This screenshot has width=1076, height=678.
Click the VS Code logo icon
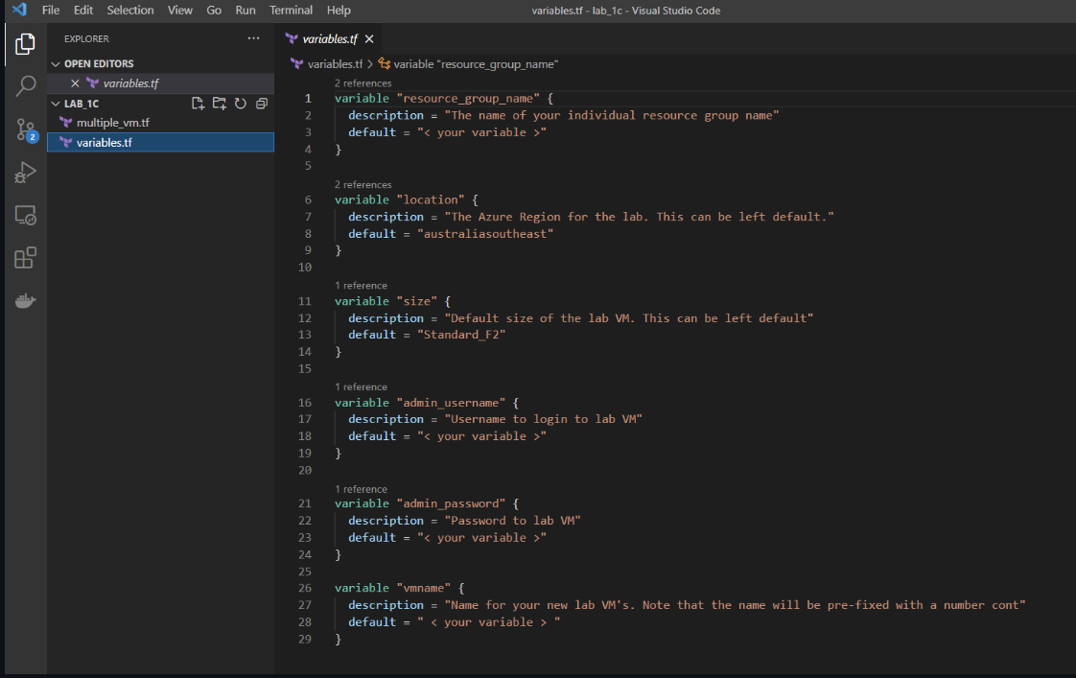19,10
